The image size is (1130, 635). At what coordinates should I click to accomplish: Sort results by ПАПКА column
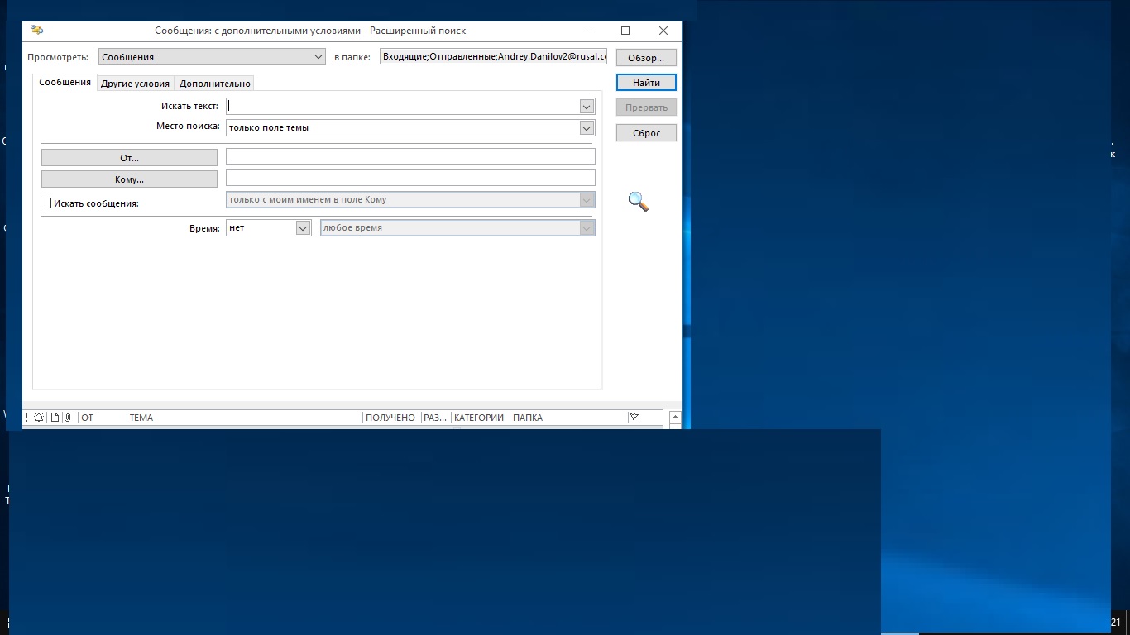click(568, 418)
